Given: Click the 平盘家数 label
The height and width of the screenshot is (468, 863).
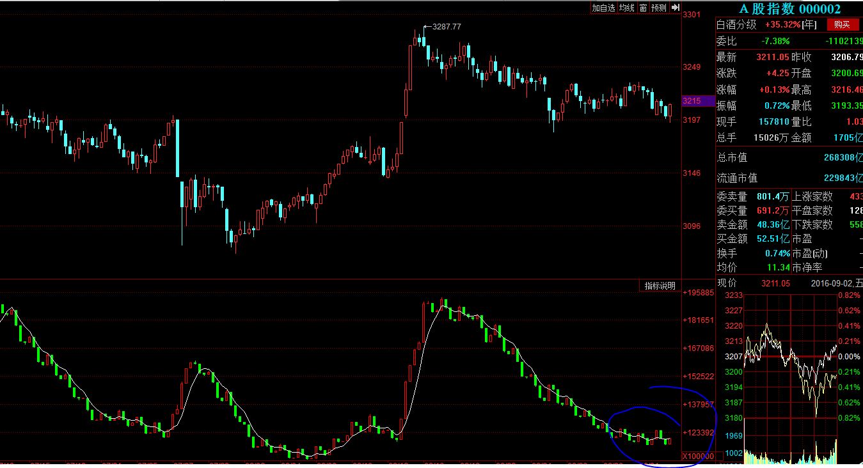Looking at the screenshot, I should 812,211.
